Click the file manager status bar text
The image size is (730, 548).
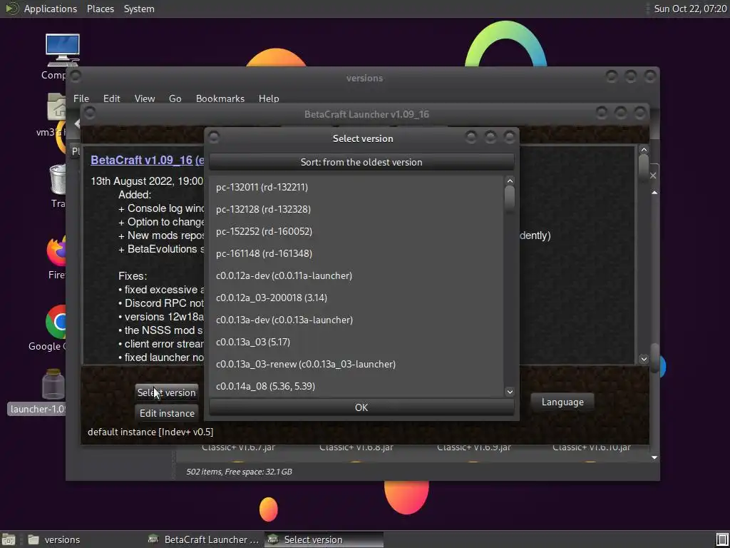click(239, 472)
